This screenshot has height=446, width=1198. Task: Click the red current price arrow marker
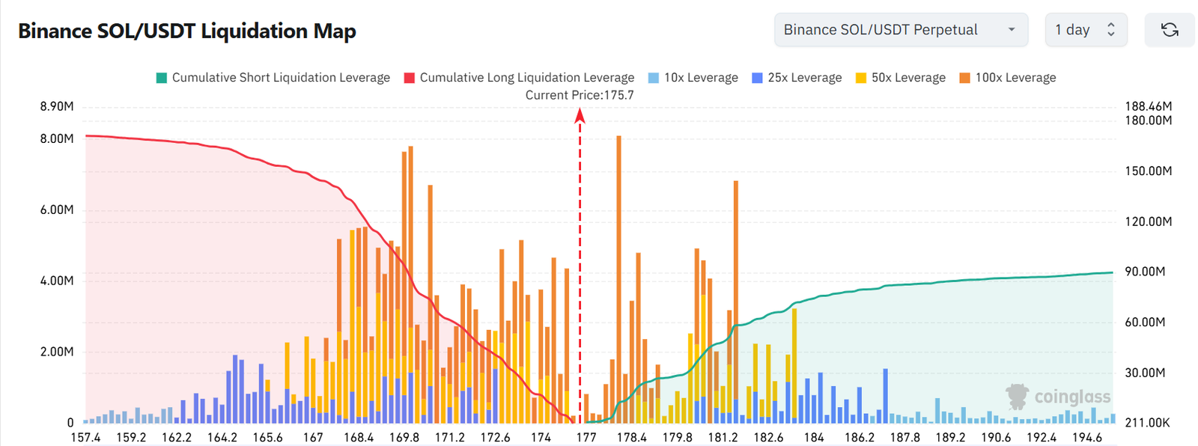click(x=580, y=115)
